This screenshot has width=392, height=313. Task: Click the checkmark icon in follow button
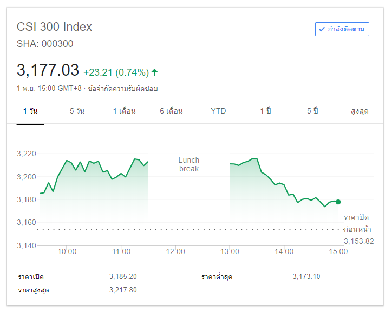[322, 29]
